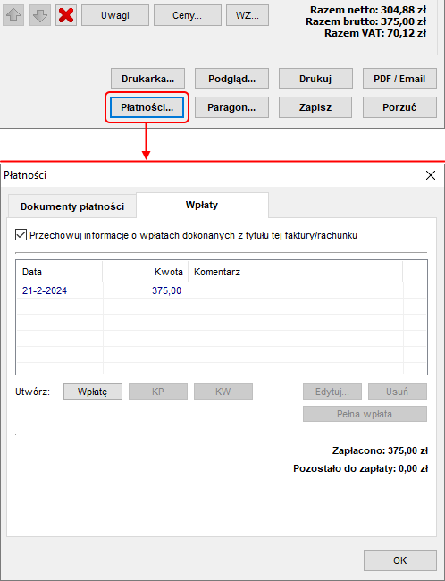
Task: Click the Paragon... receipt button
Action: click(232, 107)
